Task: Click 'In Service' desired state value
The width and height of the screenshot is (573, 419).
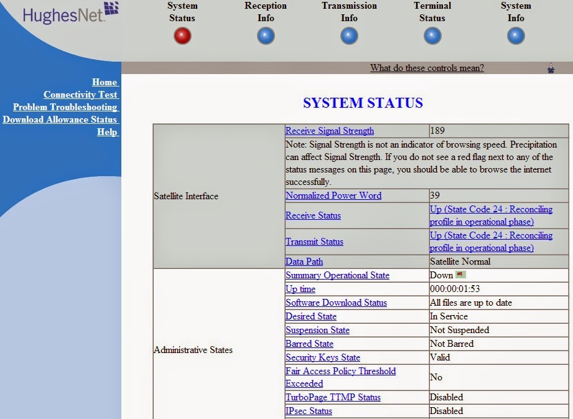Action: coord(449,316)
